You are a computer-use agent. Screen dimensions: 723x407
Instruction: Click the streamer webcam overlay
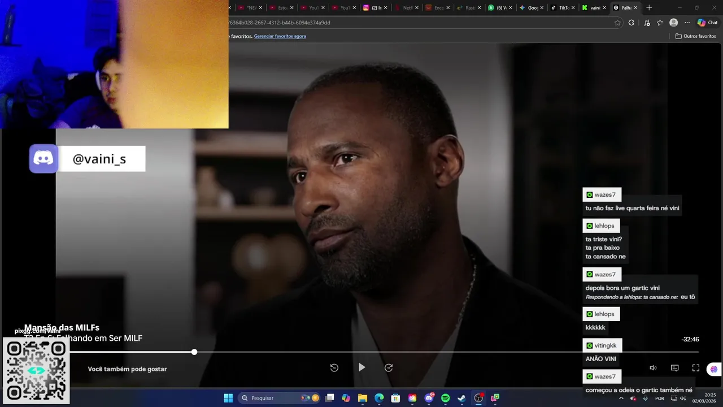click(114, 64)
